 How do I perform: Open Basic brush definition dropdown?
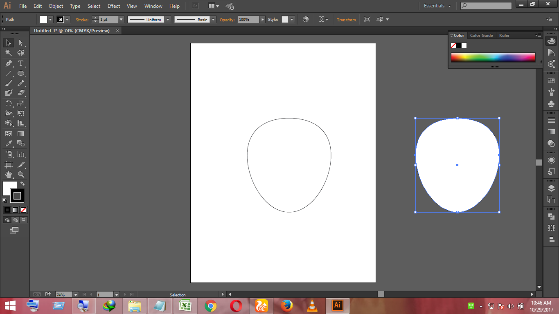(213, 20)
